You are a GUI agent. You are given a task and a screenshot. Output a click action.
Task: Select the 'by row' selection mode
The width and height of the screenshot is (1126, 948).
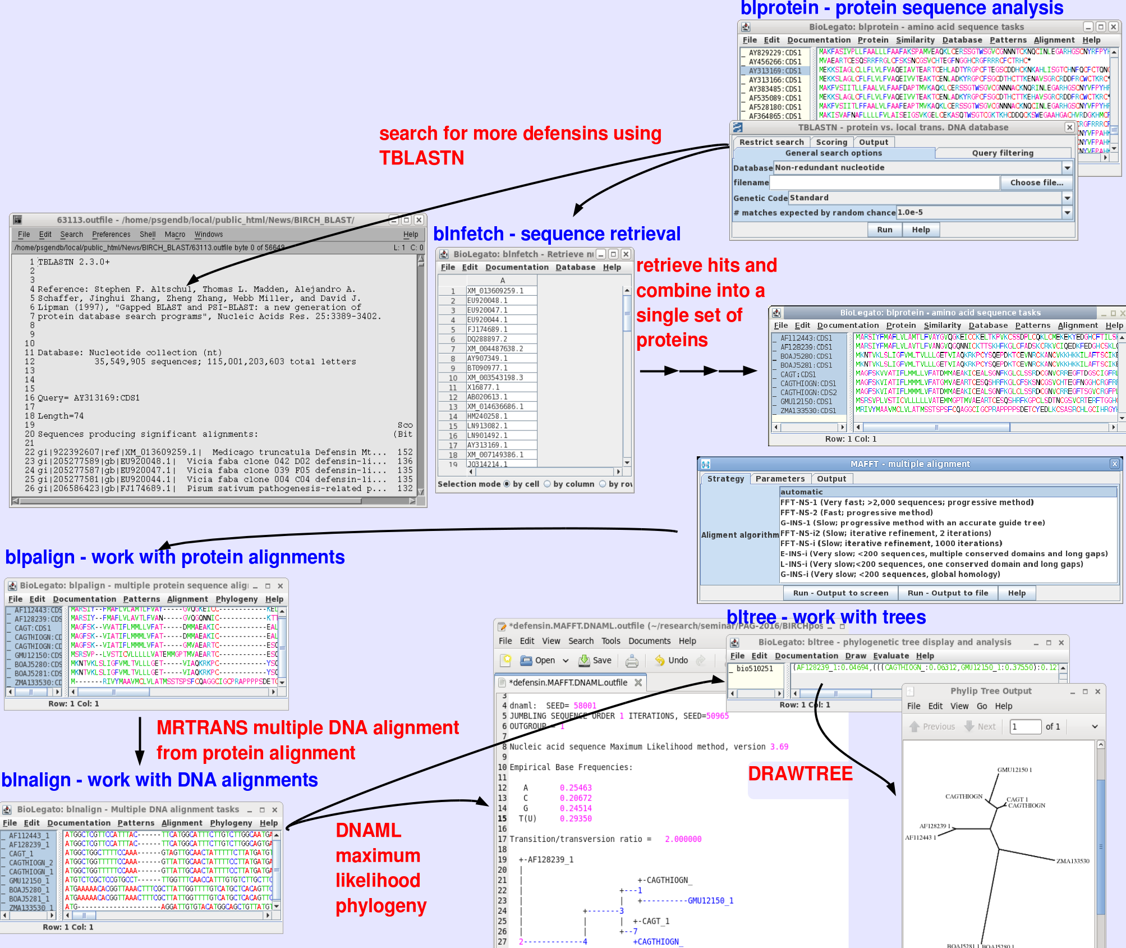click(x=603, y=484)
